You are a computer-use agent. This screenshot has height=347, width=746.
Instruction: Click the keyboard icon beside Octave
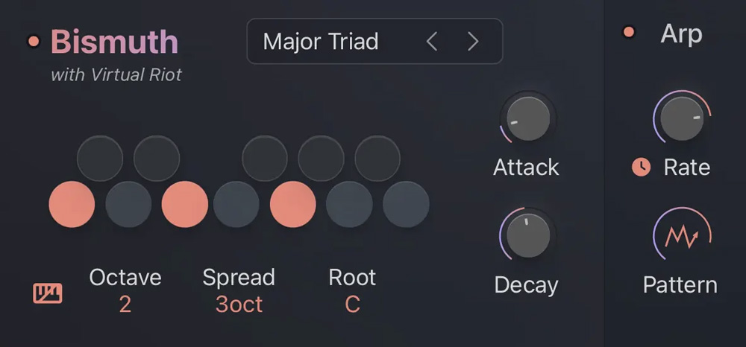pos(48,293)
